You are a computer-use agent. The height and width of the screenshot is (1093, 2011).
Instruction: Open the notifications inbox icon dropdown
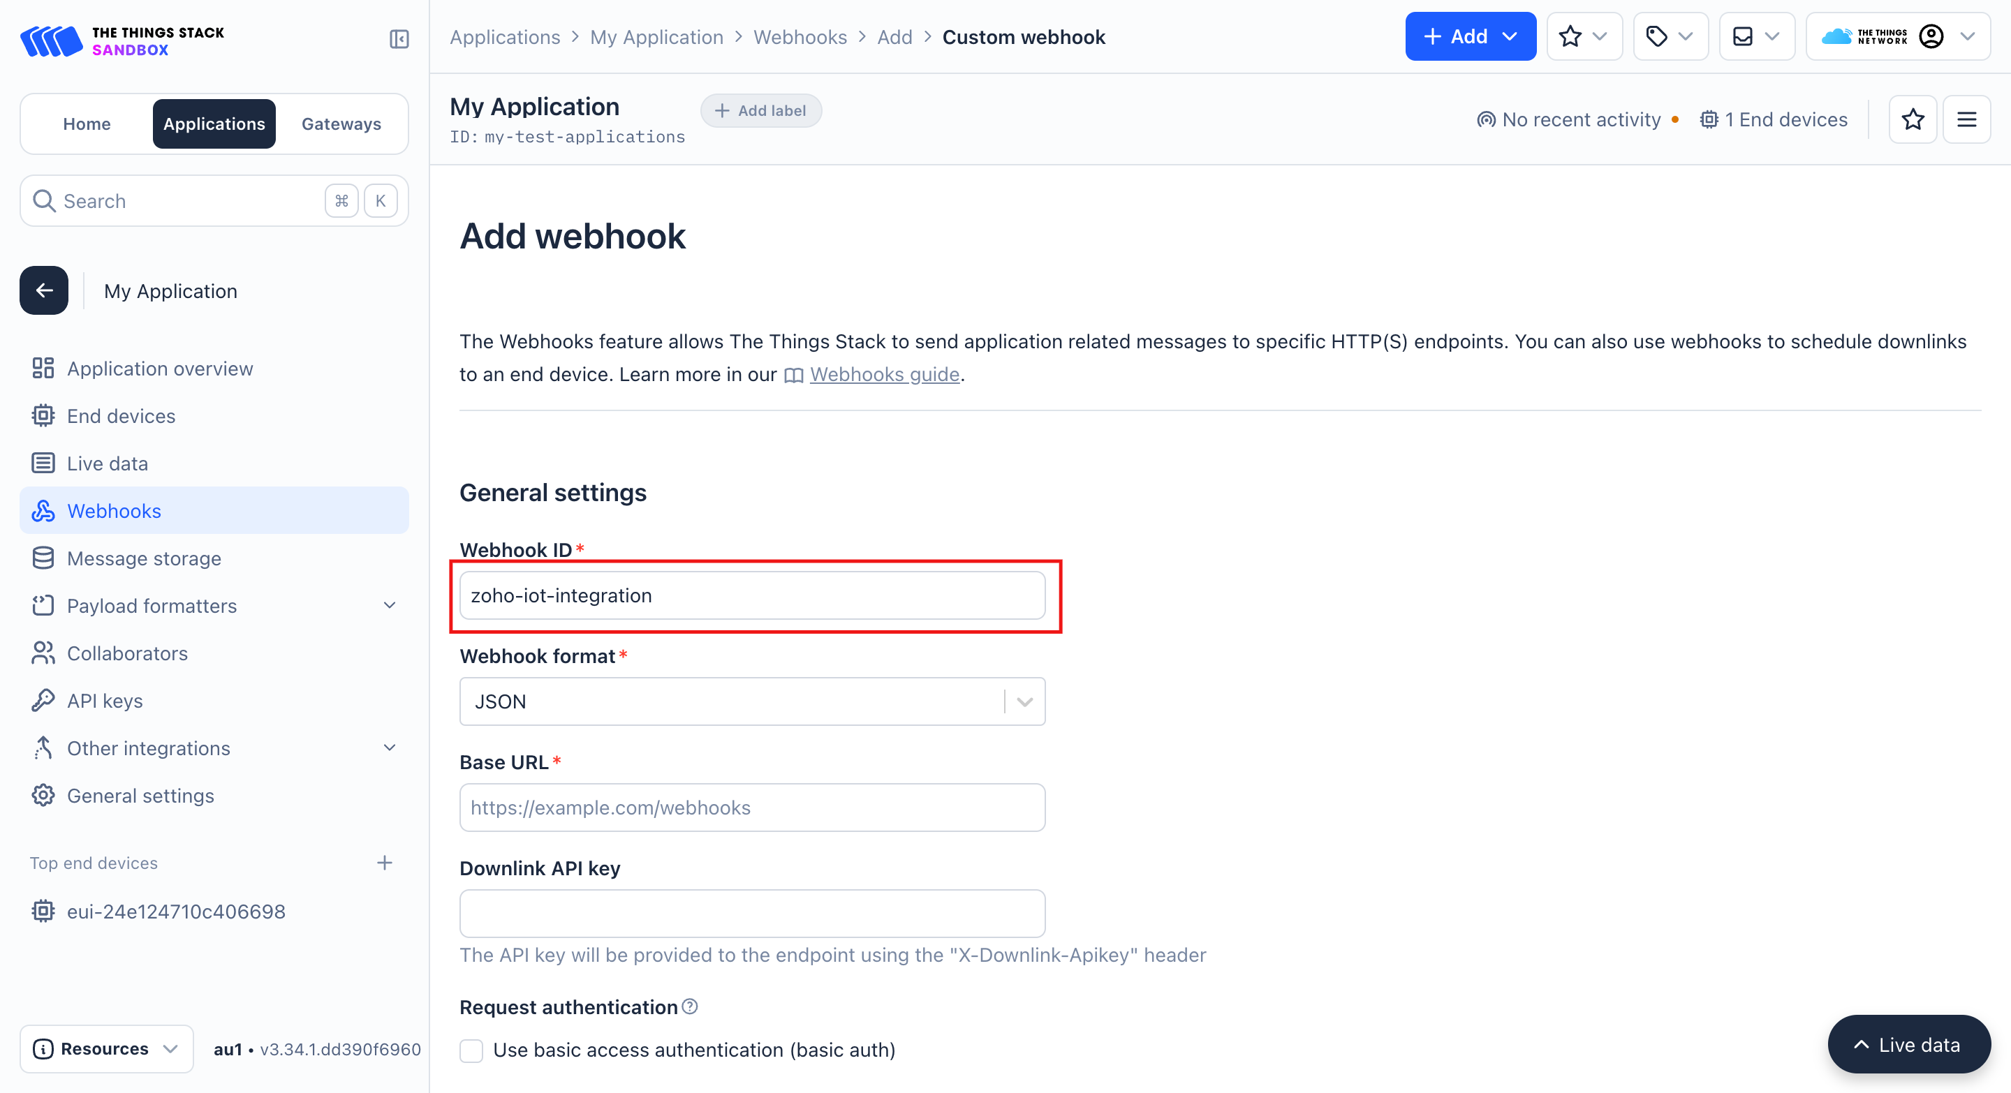tap(1755, 37)
